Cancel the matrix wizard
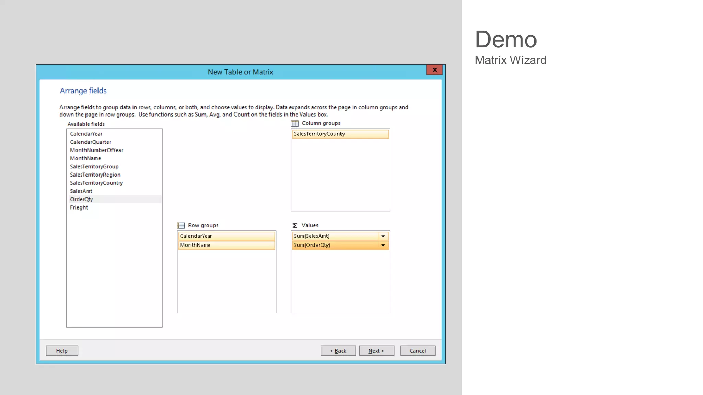 [417, 351]
